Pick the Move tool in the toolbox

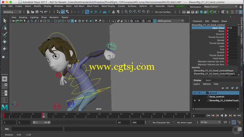point(5,42)
